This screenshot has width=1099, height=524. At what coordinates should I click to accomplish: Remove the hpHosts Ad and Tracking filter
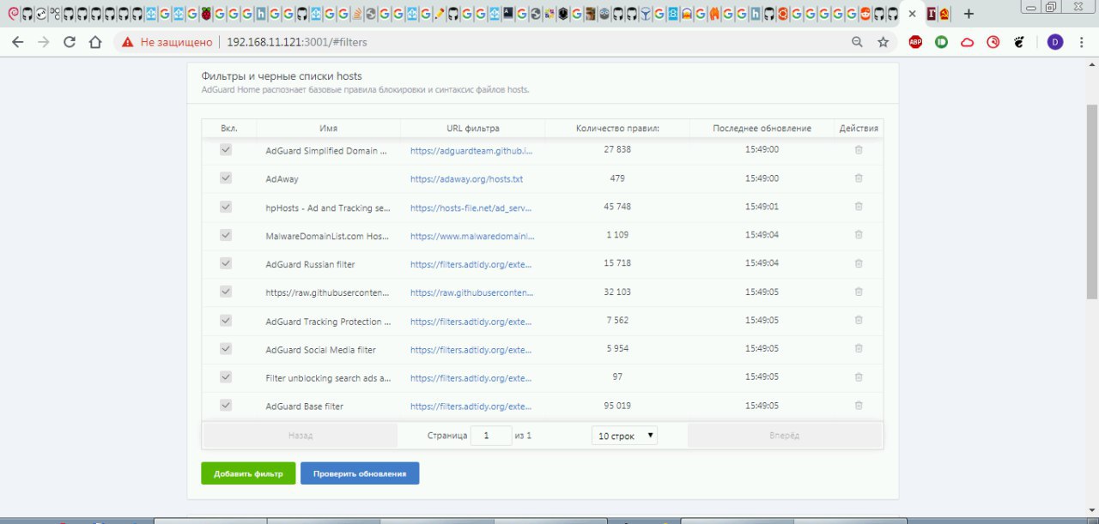pyautogui.click(x=859, y=207)
